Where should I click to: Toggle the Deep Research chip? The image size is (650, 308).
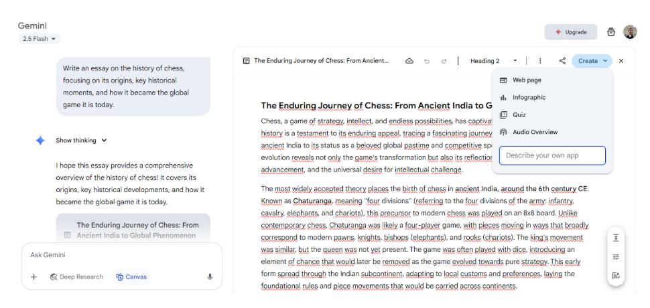(76, 277)
